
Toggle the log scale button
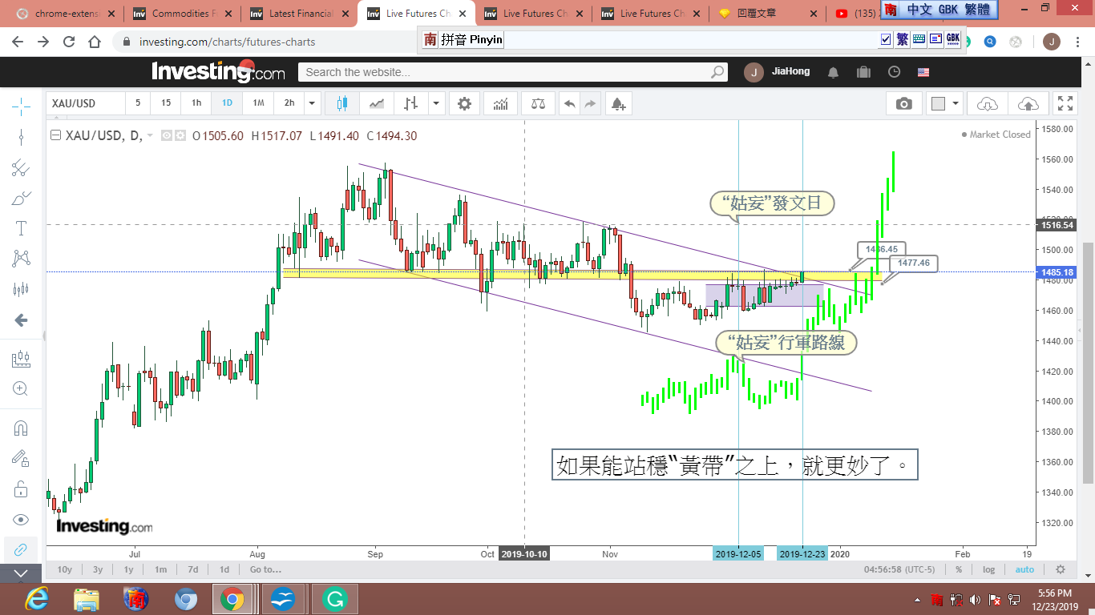[x=989, y=569]
